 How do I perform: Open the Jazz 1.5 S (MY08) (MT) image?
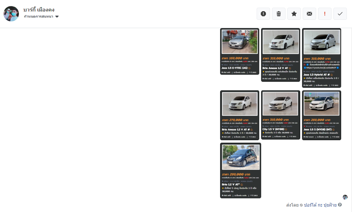point(322,115)
